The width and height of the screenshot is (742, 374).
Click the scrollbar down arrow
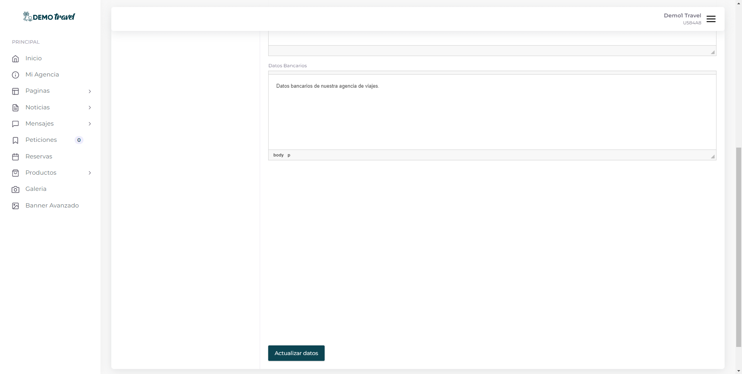(x=739, y=371)
